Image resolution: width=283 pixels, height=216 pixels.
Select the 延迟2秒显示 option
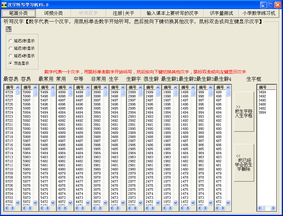[x=11, y=41]
